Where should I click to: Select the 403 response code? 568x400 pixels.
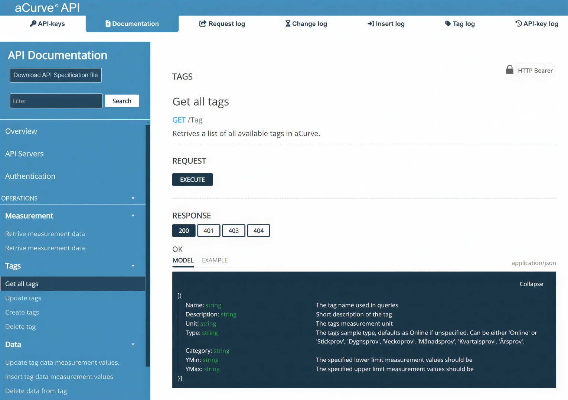point(234,230)
